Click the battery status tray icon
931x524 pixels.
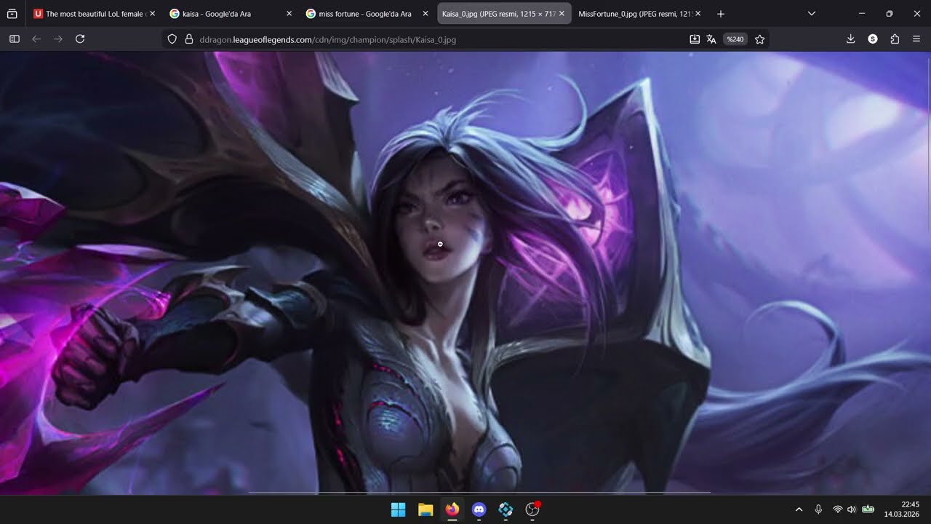(x=868, y=509)
